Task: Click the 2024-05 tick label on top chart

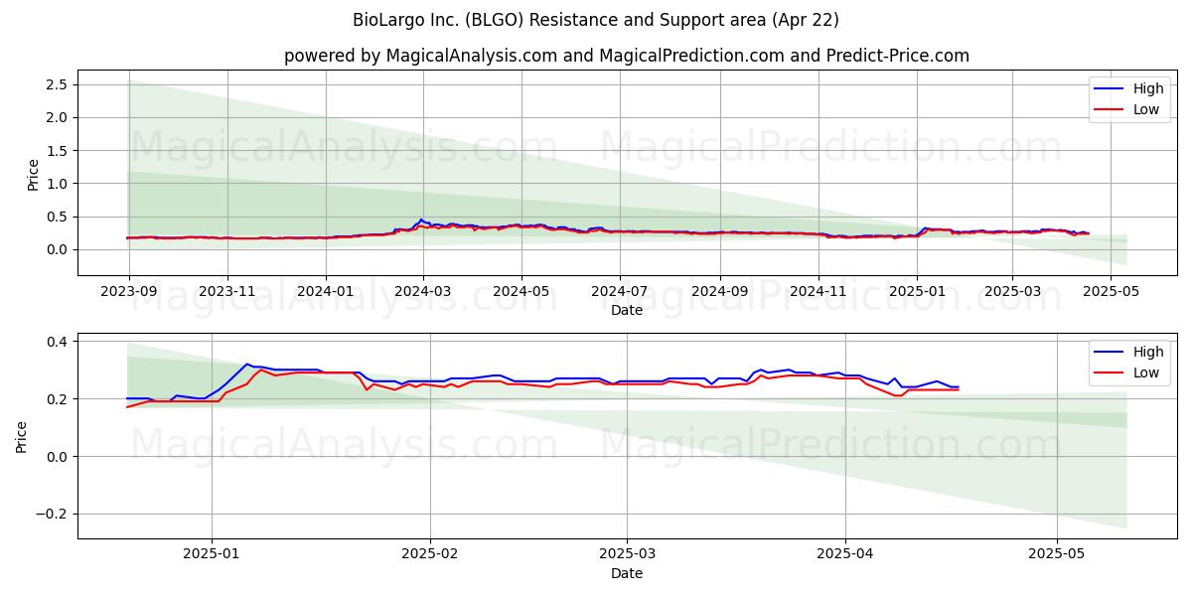Action: click(x=521, y=291)
